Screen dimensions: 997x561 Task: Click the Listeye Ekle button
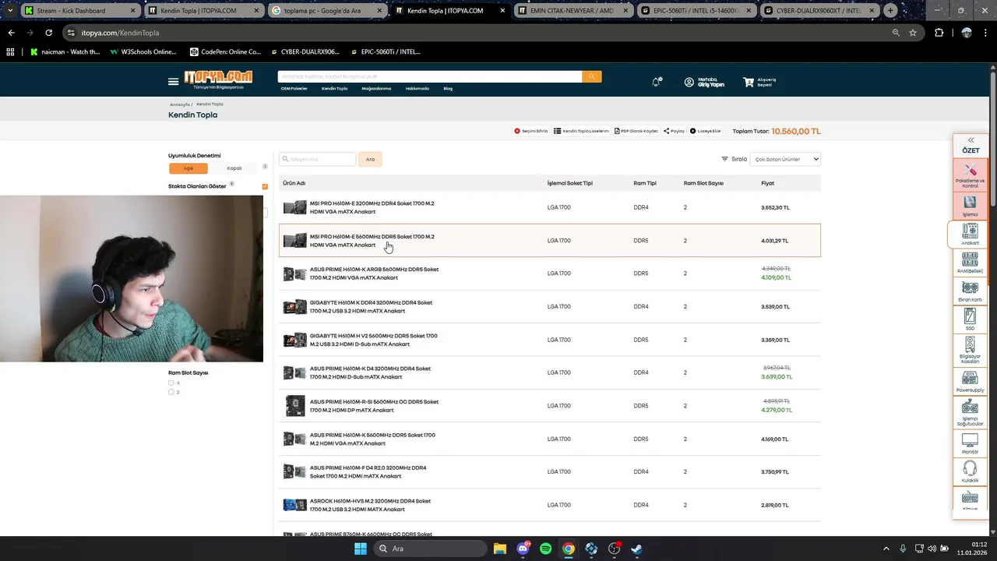706,131
